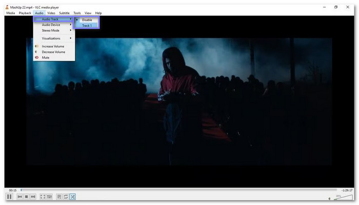The height and width of the screenshot is (205, 359).
Task: Select the Disable audio track option
Action: 87,20
